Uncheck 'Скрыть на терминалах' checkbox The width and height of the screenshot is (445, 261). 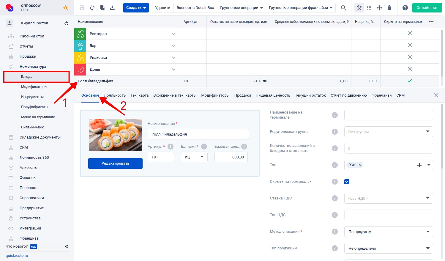(347, 182)
